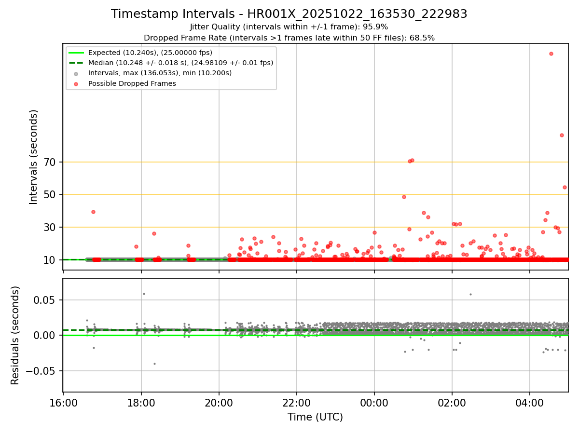Click the 'Intervals (seconds)' y-axis label
Image resolution: width=579 pixels, height=434 pixels.
coord(33,157)
